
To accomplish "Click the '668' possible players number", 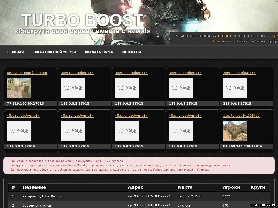I will point(214,41).
